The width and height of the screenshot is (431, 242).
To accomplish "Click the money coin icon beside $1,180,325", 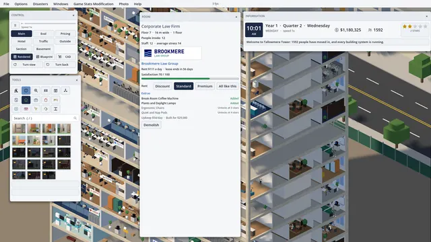I will [x=337, y=30].
